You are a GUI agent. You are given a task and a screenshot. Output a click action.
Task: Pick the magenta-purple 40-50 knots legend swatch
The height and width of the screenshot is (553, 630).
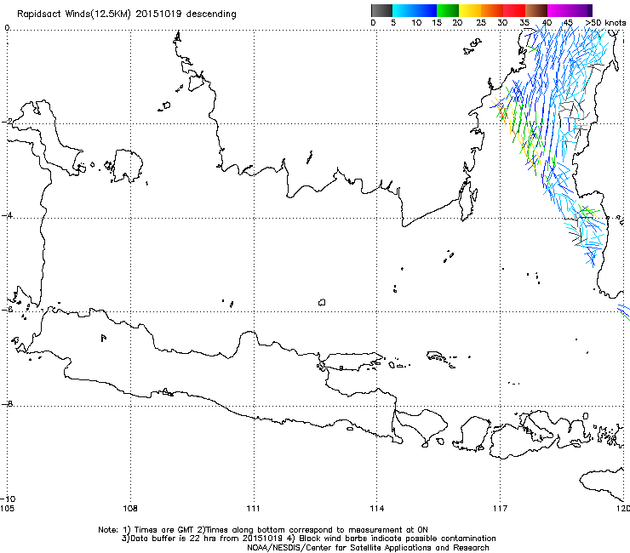pos(570,10)
